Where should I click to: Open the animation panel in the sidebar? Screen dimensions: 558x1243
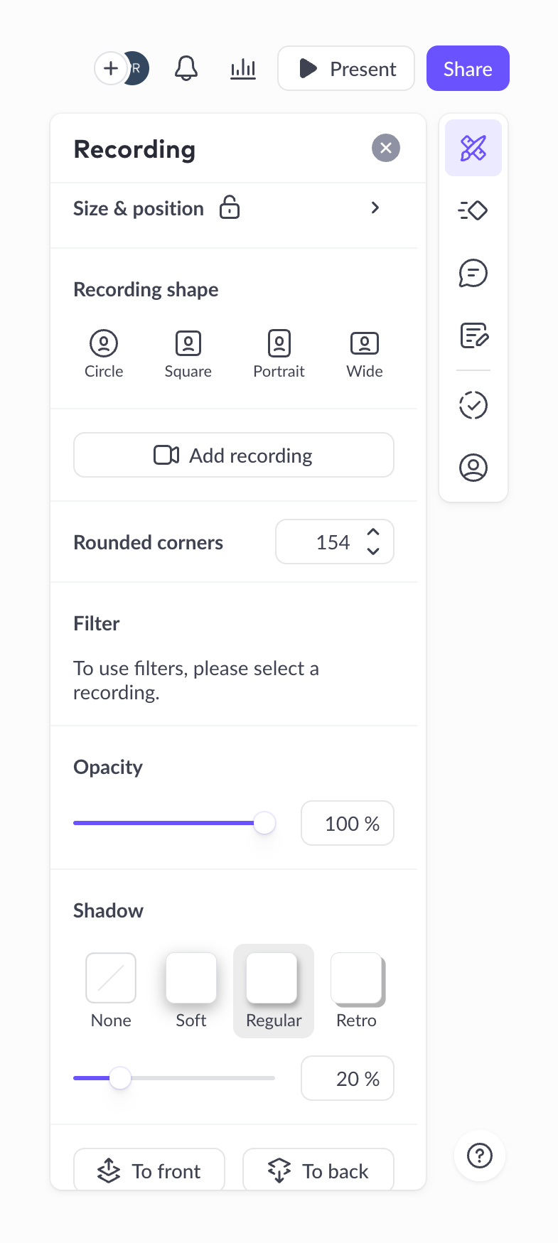[x=473, y=210]
